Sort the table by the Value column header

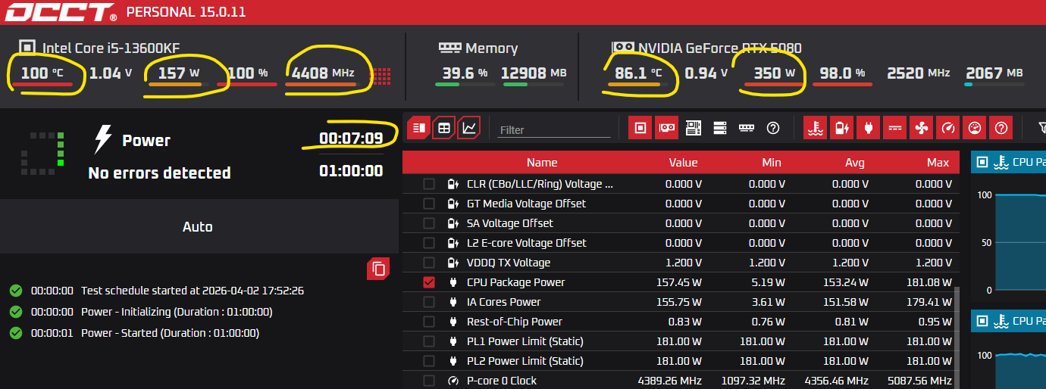(x=683, y=162)
